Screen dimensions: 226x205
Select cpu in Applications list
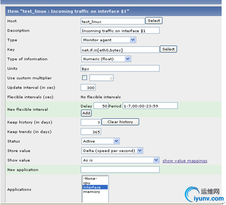pyautogui.click(x=95, y=183)
